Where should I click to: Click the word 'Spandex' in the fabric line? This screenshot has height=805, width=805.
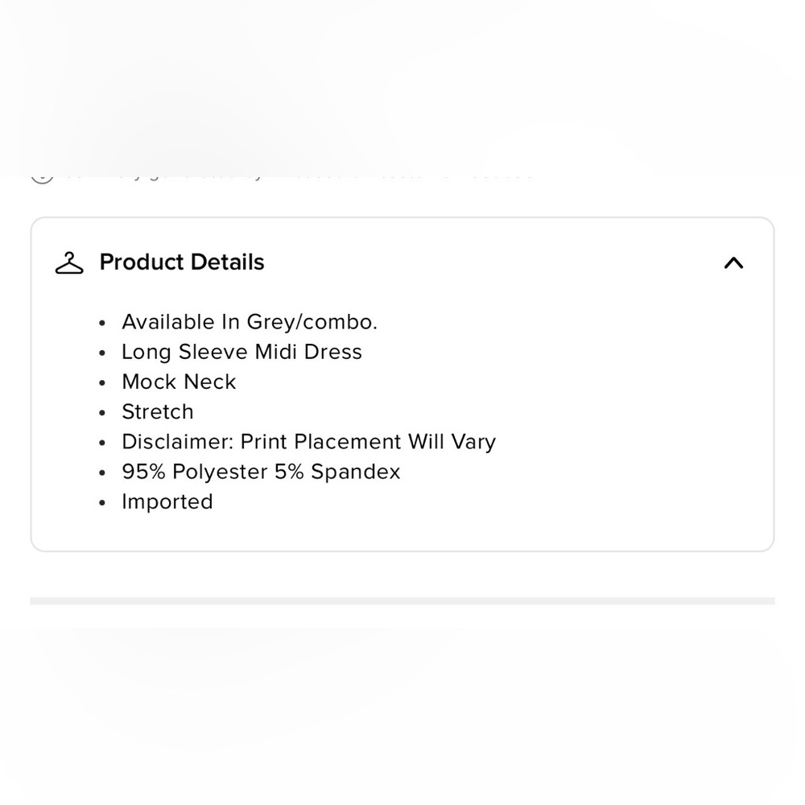point(355,472)
